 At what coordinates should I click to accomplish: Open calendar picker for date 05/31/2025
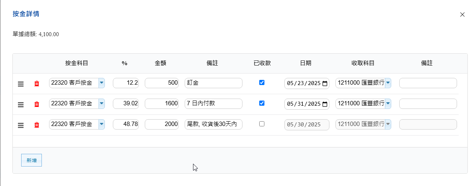325,104
